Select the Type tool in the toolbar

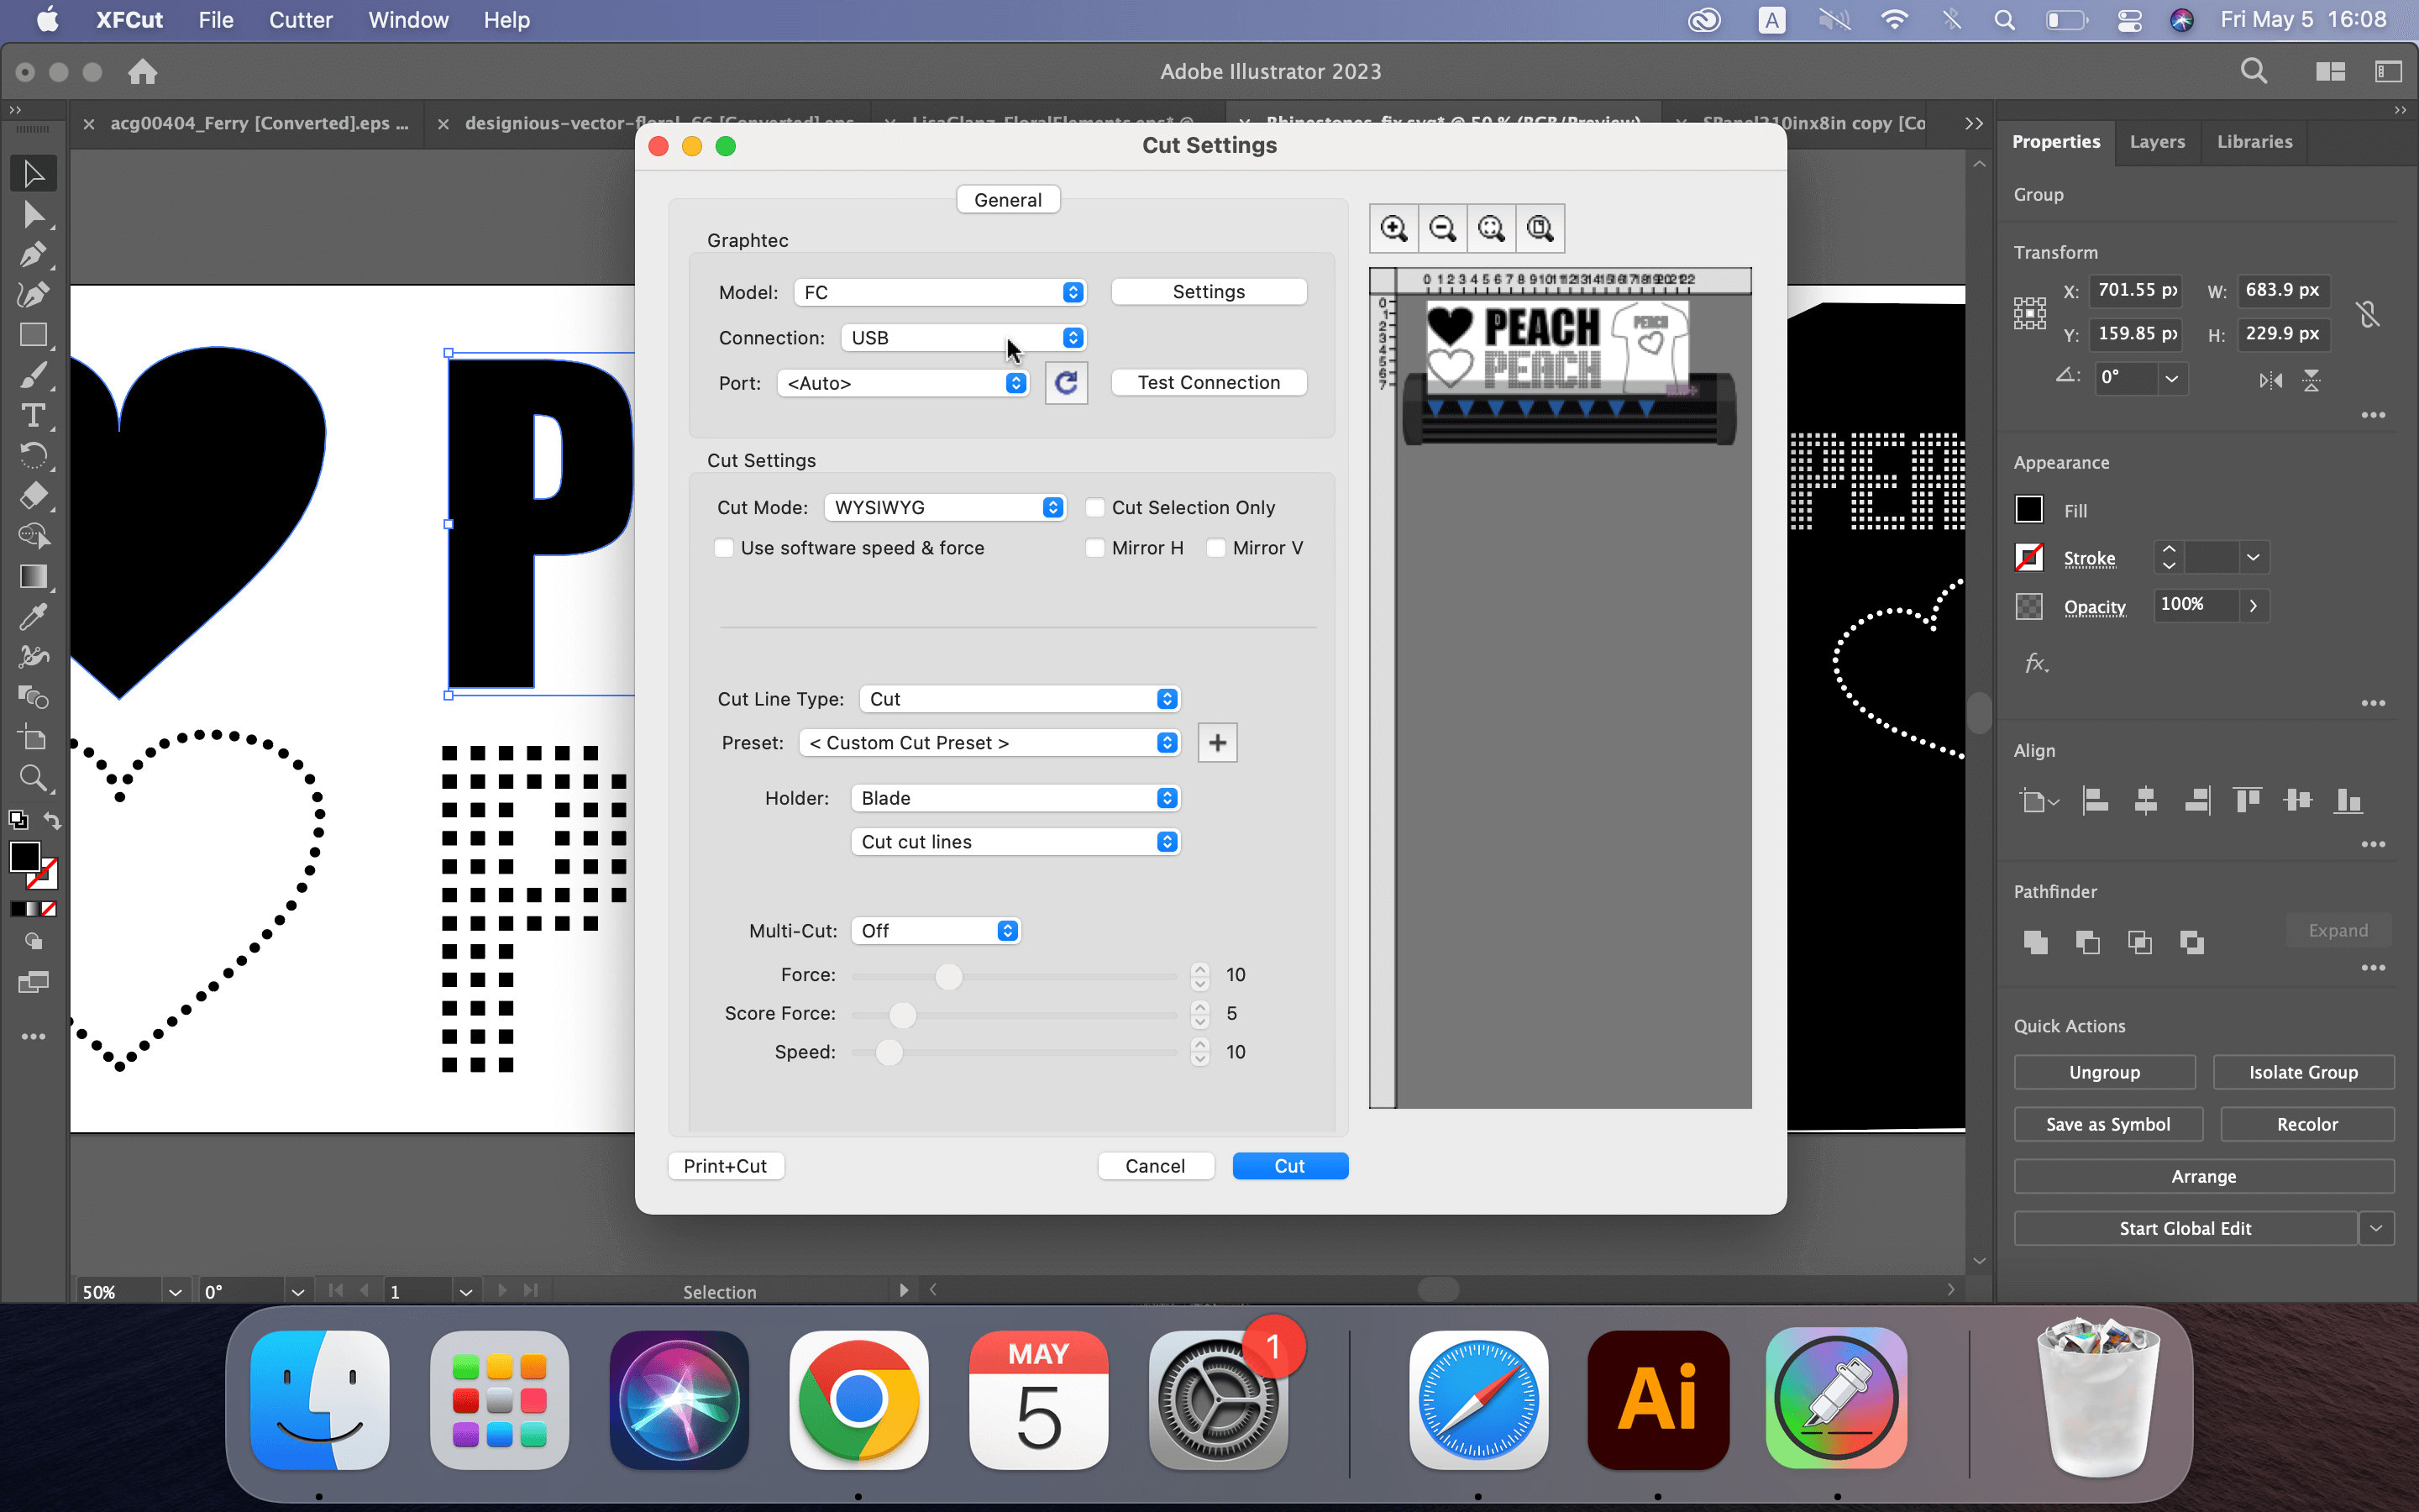[x=33, y=415]
